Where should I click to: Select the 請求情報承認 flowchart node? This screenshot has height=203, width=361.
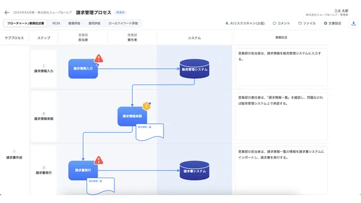pyautogui.click(x=133, y=116)
